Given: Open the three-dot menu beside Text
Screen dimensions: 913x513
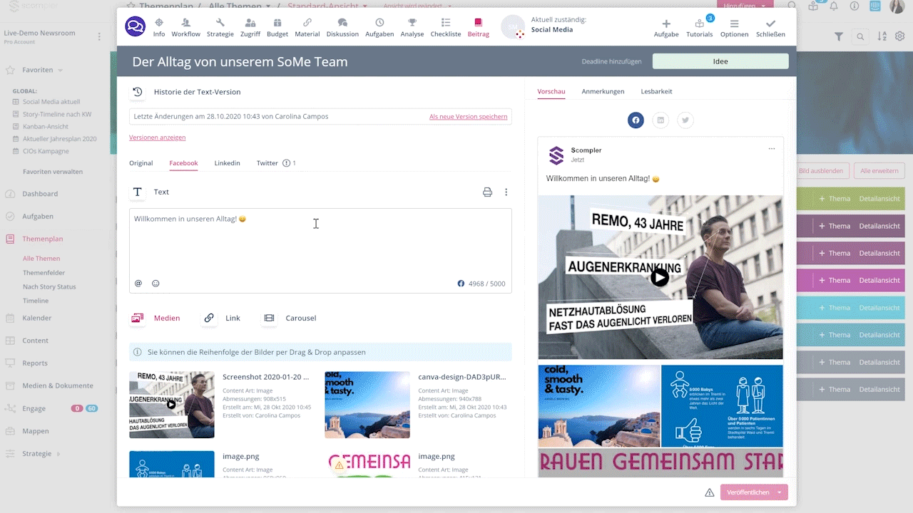Looking at the screenshot, I should [506, 192].
